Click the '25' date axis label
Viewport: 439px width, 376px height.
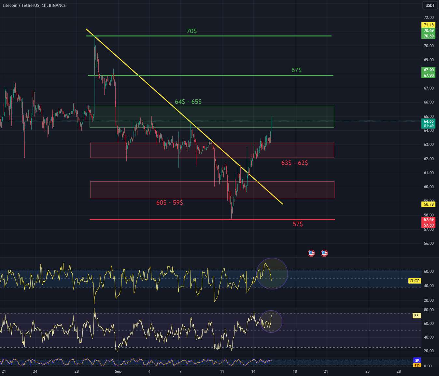(367, 371)
